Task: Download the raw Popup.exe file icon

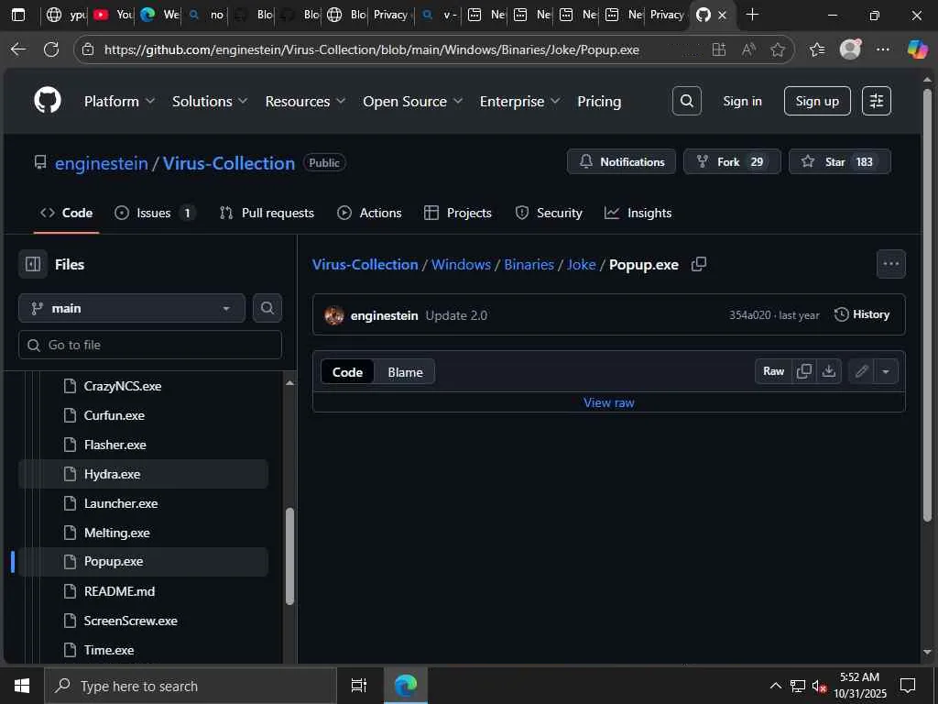Action: click(x=828, y=371)
